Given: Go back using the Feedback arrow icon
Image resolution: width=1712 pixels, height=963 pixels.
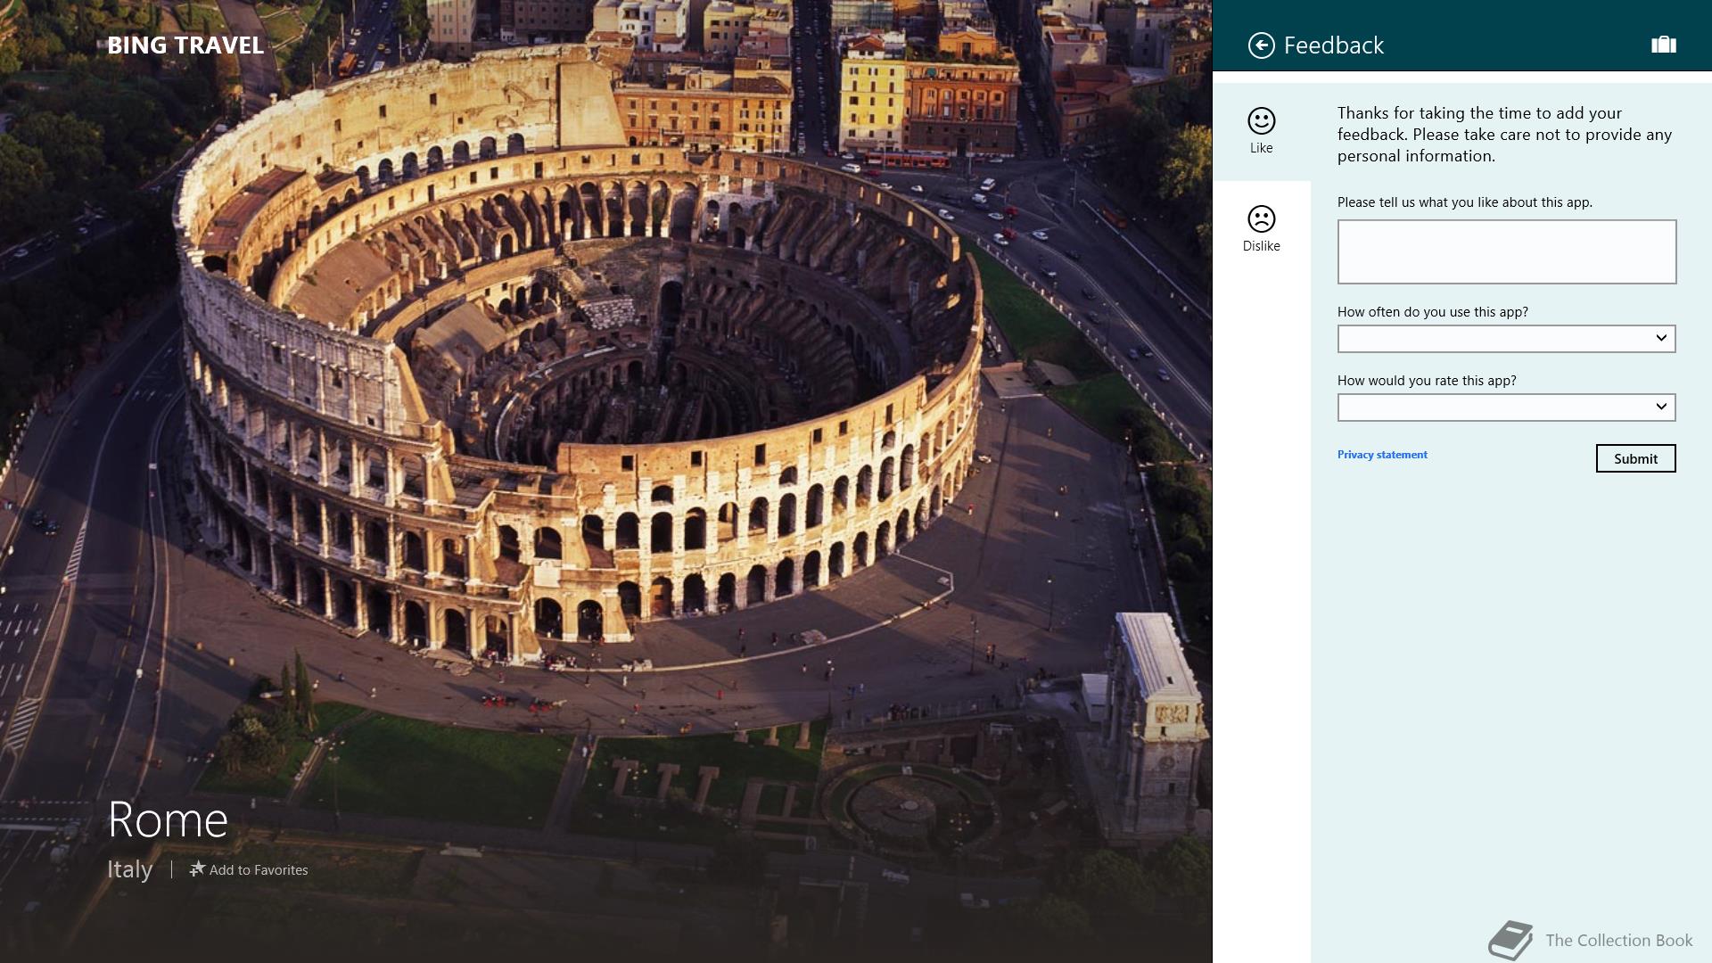Looking at the screenshot, I should click(1261, 45).
